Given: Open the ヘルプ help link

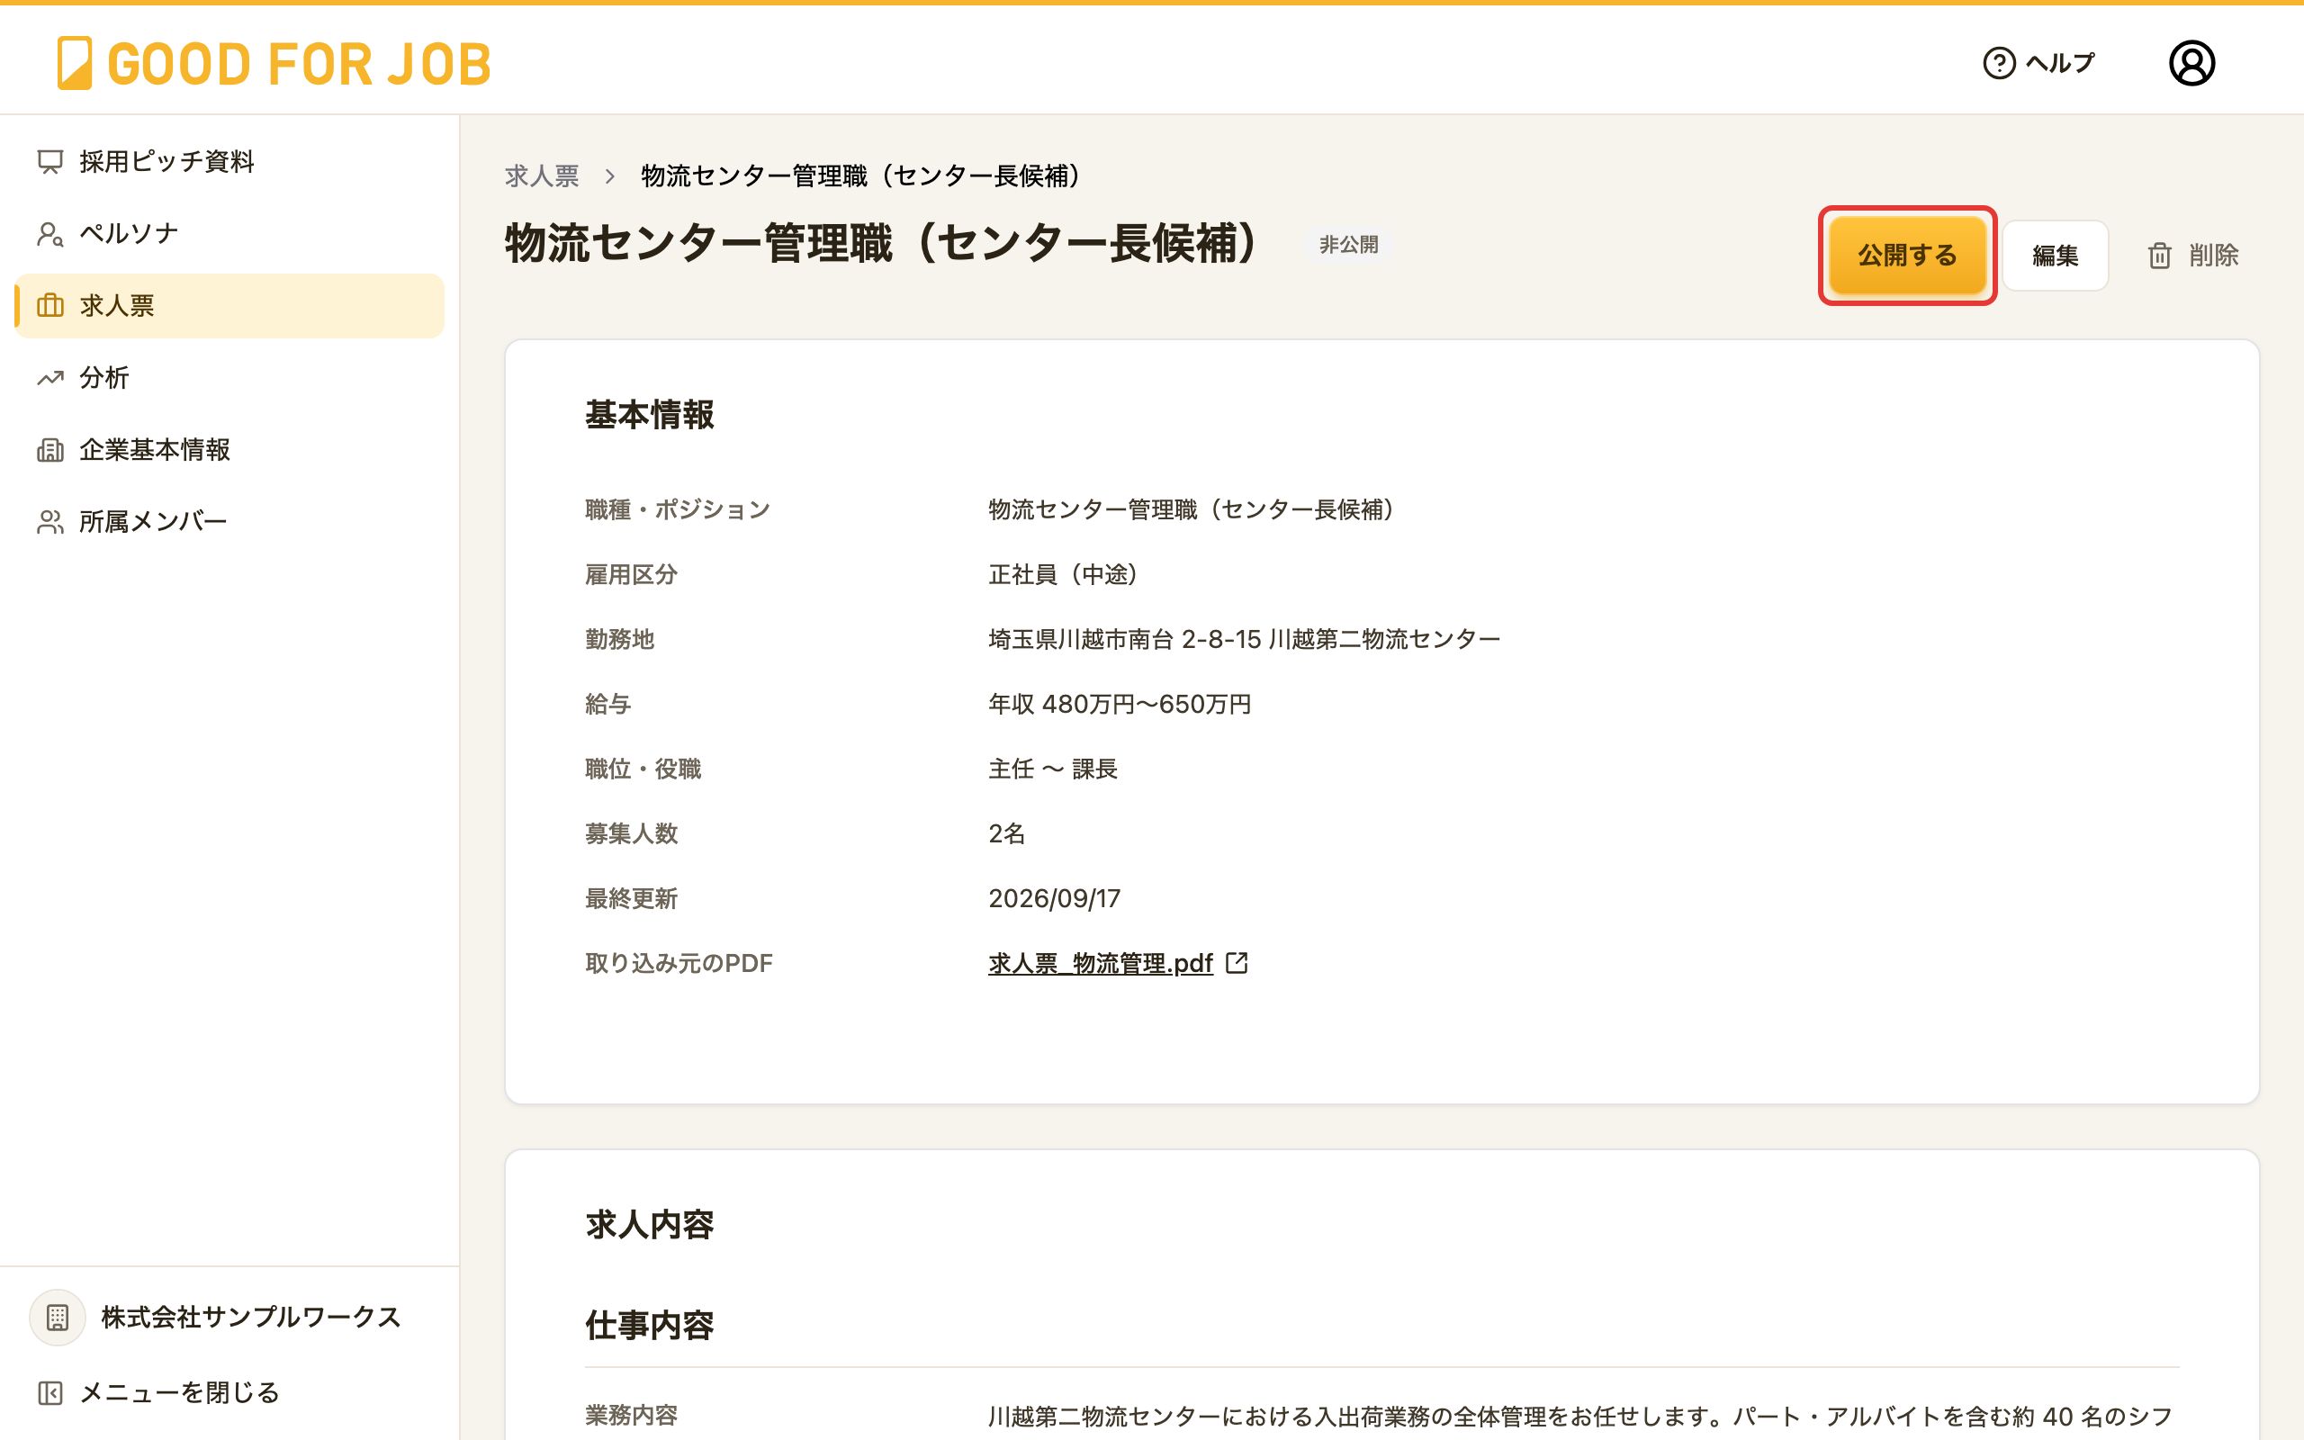Looking at the screenshot, I should [2038, 63].
